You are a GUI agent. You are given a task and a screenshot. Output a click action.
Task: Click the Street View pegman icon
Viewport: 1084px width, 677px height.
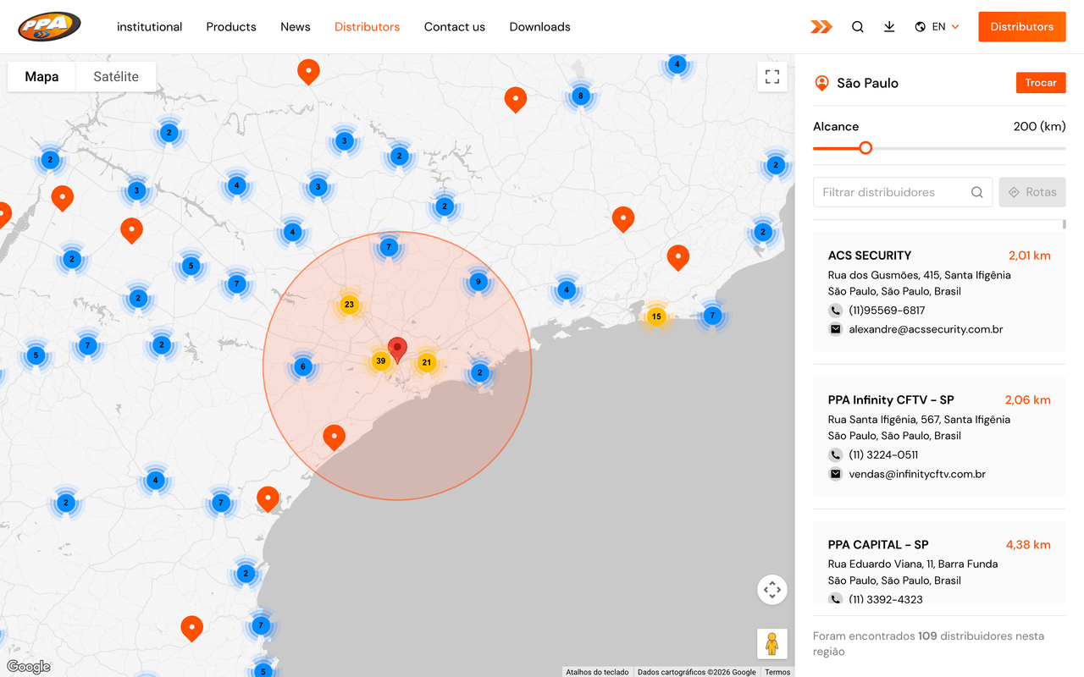(772, 644)
